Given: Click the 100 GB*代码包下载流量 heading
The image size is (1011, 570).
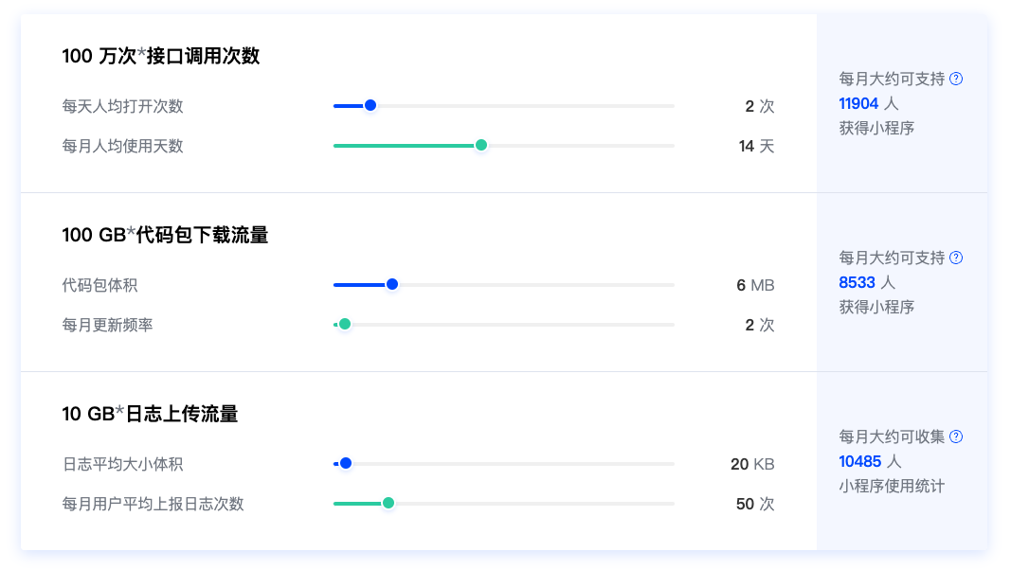Looking at the screenshot, I should coord(165,235).
